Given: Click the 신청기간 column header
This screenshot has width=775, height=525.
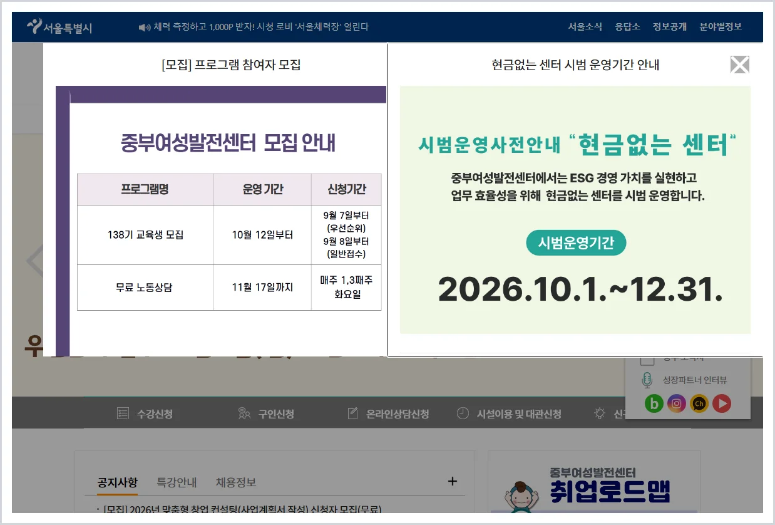Looking at the screenshot, I should [x=346, y=189].
